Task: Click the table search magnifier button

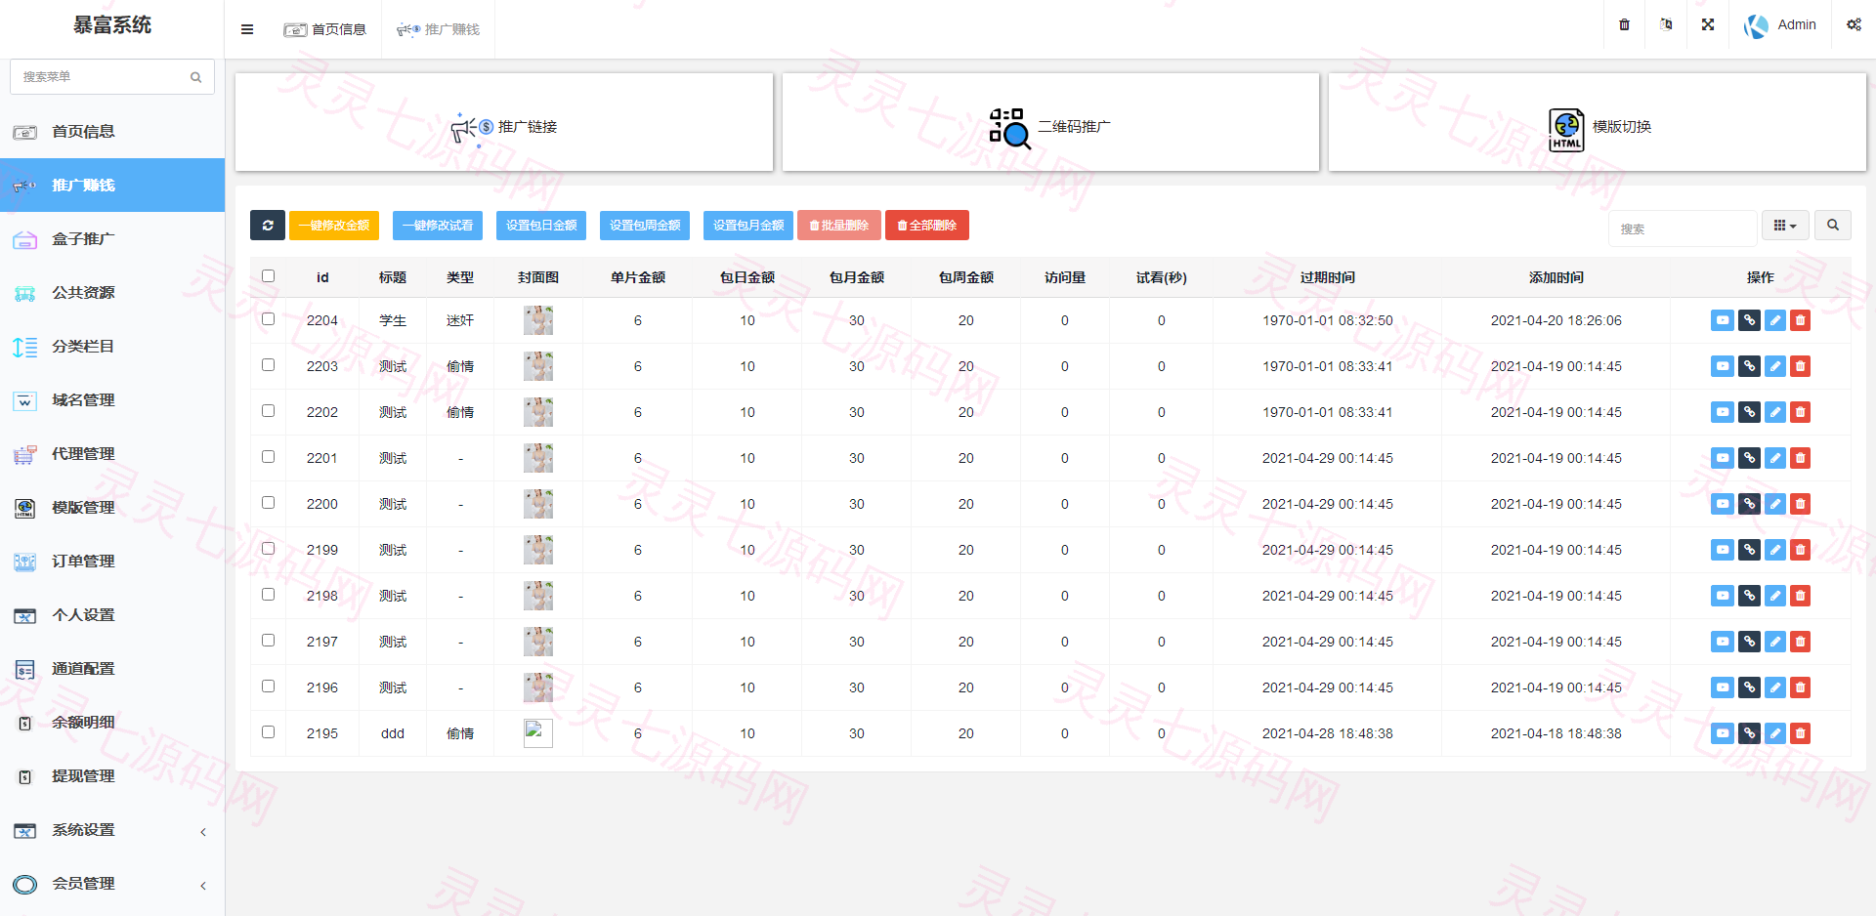Action: tap(1833, 226)
